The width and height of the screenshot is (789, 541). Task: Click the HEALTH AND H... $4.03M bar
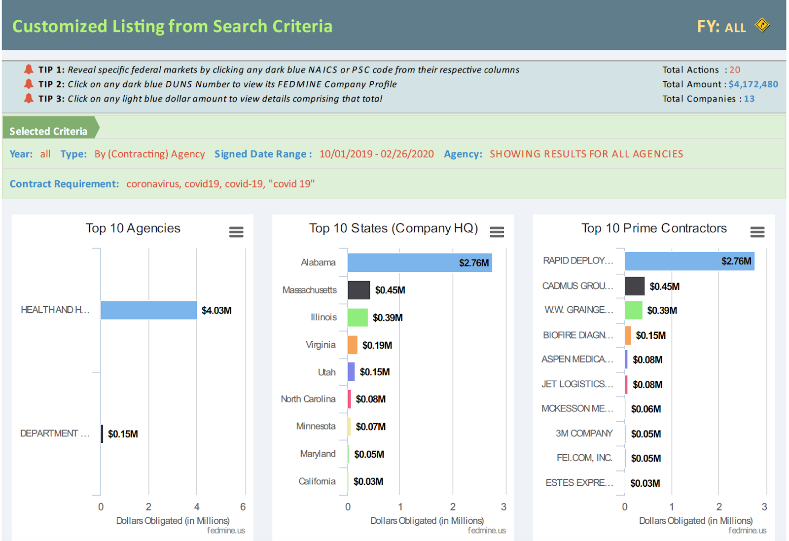[x=148, y=310]
